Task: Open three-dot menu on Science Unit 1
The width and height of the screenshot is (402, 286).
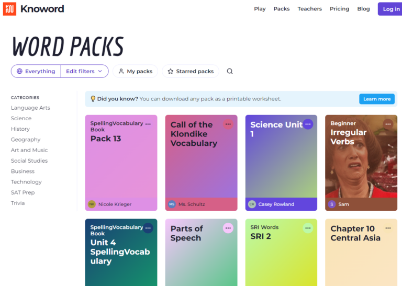Action: point(308,124)
